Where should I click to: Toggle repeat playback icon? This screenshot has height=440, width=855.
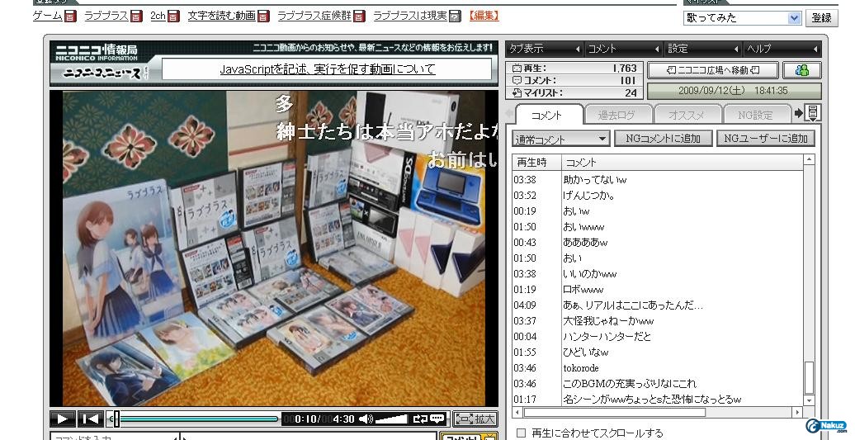click(x=420, y=419)
